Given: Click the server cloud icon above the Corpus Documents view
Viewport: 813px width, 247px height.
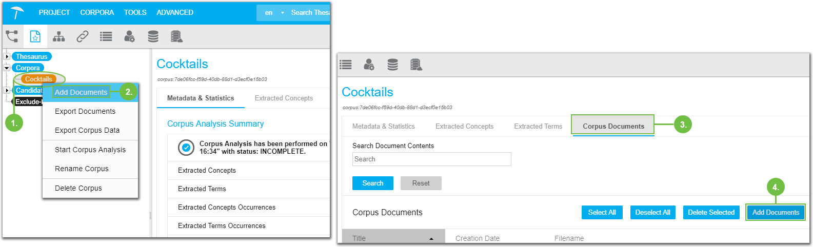Looking at the screenshot, I should pyautogui.click(x=416, y=65).
